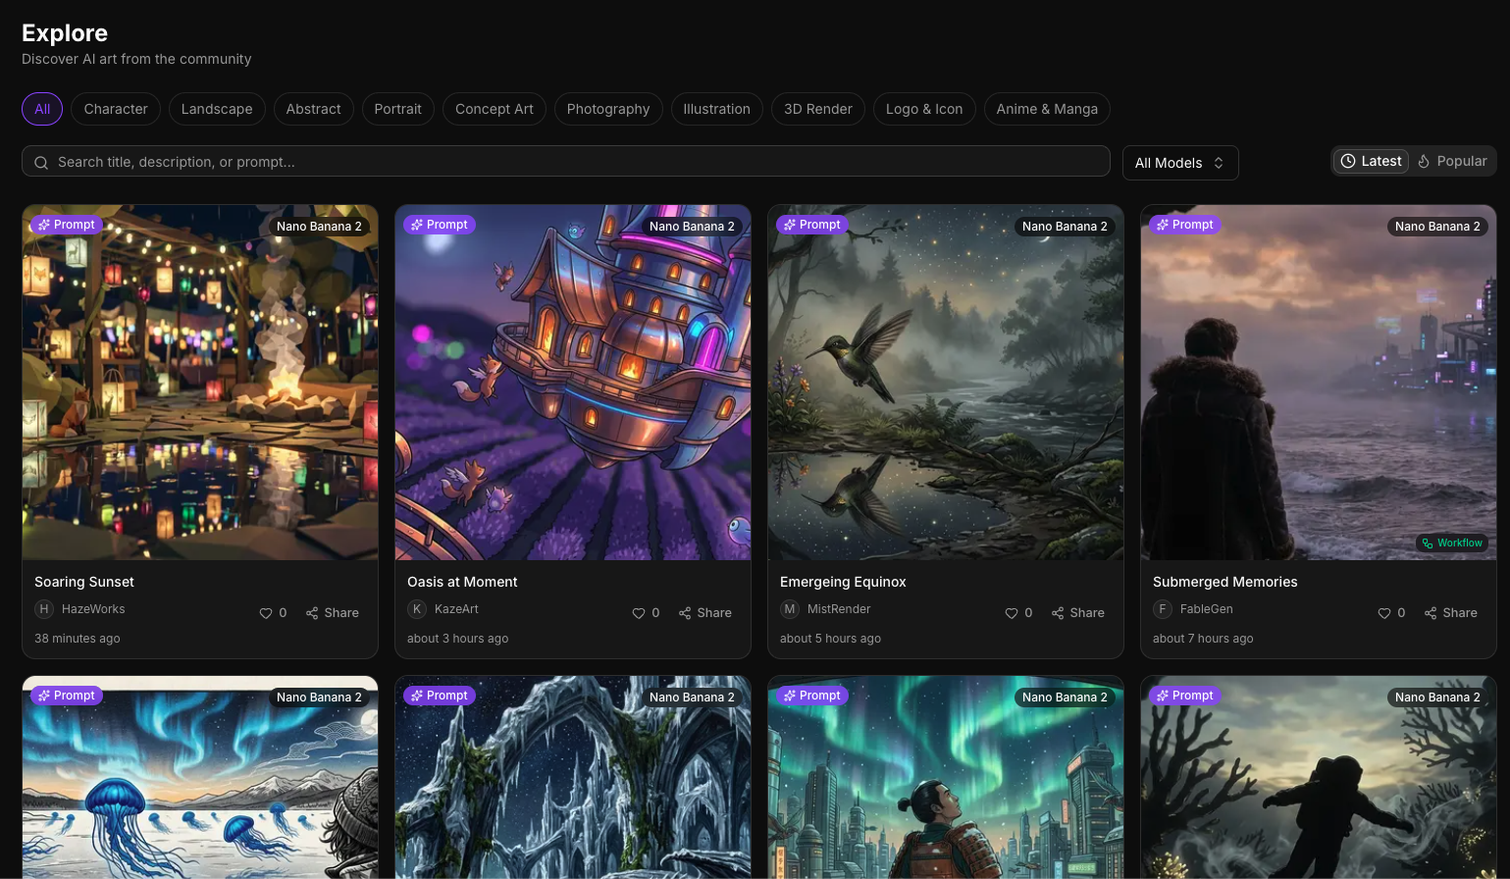Filter by Landscape category
This screenshot has width=1510, height=879.
click(217, 109)
